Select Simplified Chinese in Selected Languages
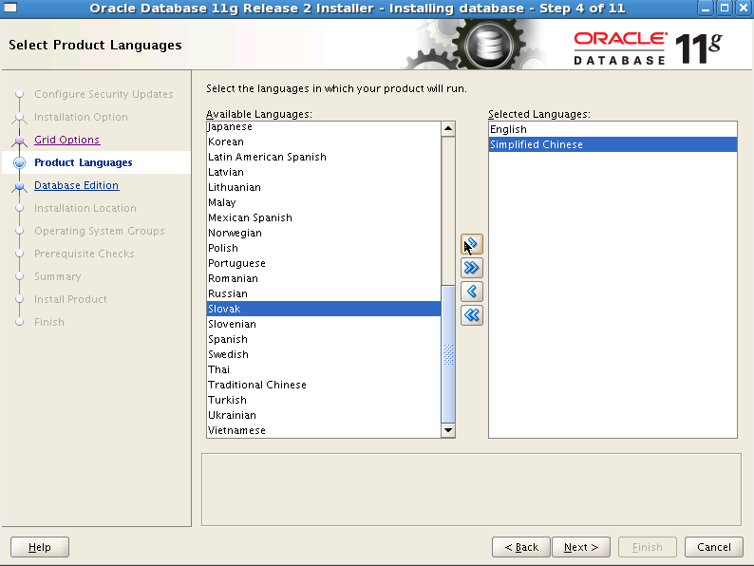 [x=613, y=144]
